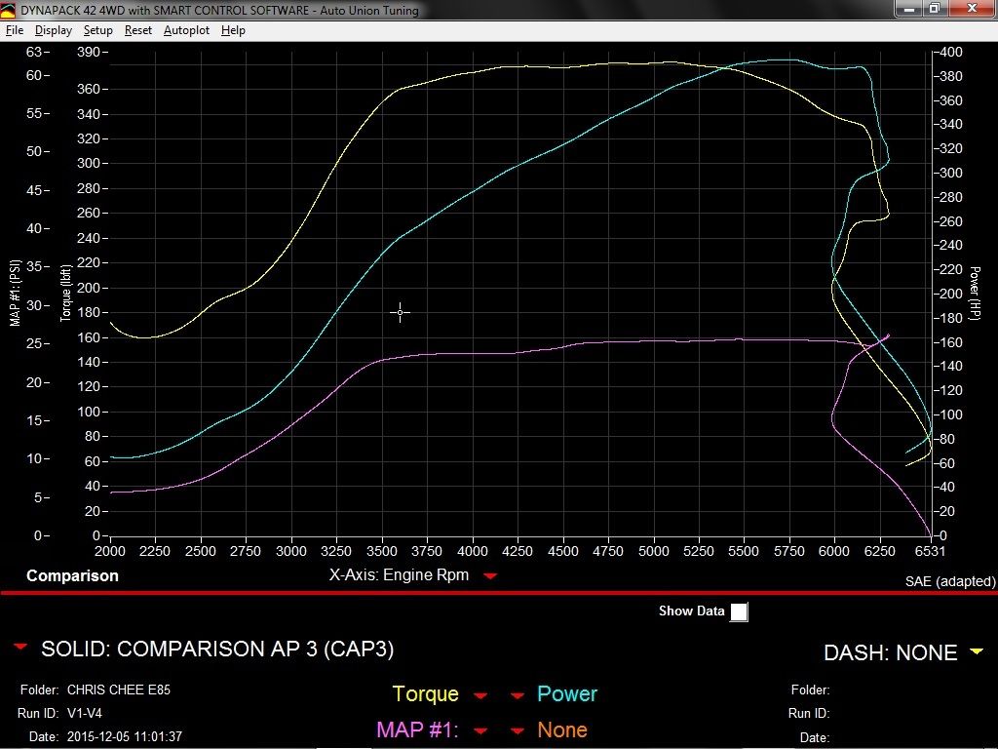Click the cyan Power channel label
998x749 pixels.
pos(567,693)
